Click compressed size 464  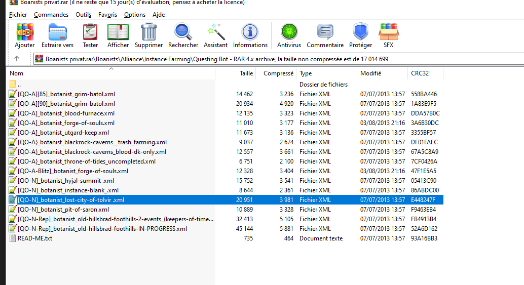[x=288, y=238]
